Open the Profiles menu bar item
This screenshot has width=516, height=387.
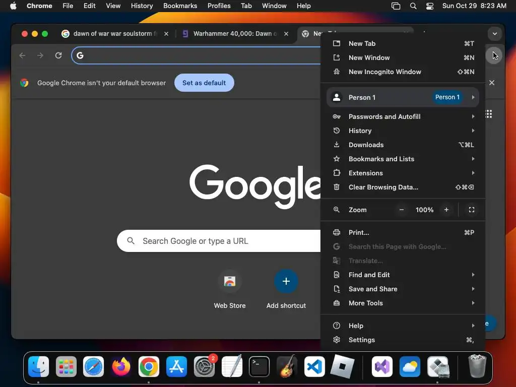(x=219, y=6)
